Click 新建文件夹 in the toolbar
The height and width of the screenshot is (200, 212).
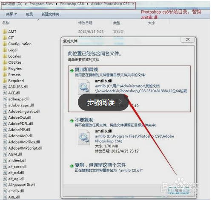pyautogui.click(x=50, y=14)
